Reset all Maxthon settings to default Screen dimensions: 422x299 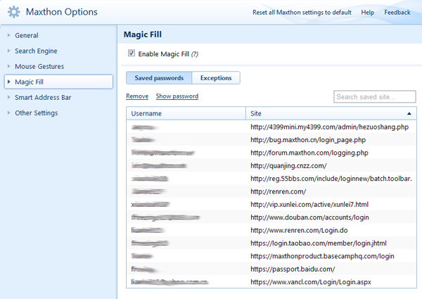[x=302, y=13]
